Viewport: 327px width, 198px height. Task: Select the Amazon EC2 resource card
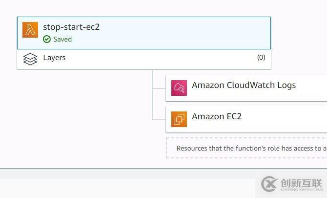(x=246, y=119)
